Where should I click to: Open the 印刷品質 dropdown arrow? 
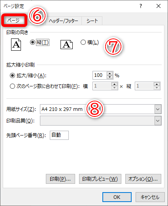pyautogui.click(x=158, y=121)
